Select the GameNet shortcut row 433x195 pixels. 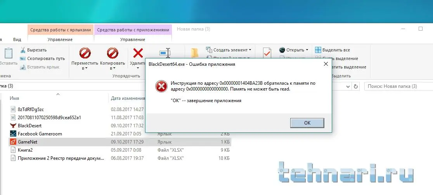coord(120,142)
